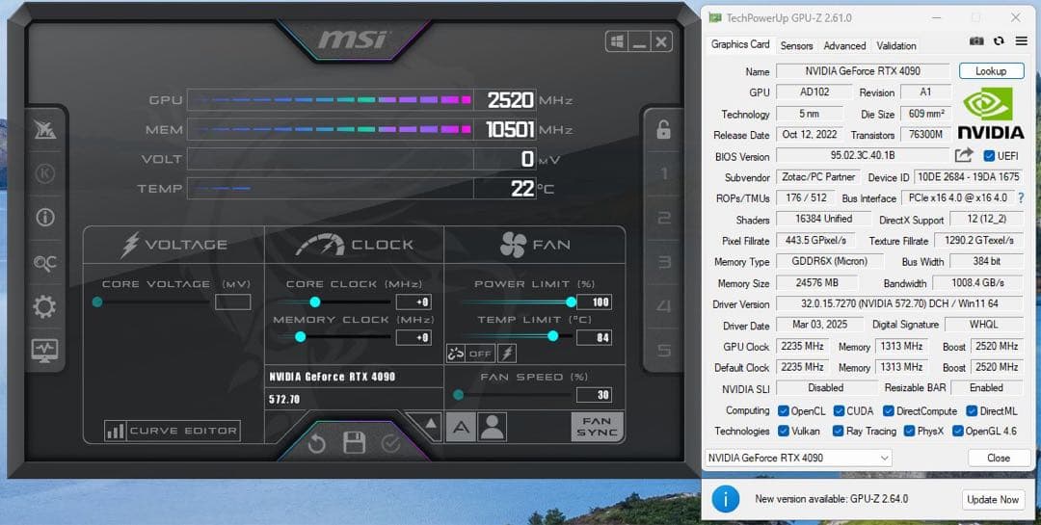Click the Driver Version 32.0.15.7270 field
1041x525 pixels.
(x=899, y=304)
